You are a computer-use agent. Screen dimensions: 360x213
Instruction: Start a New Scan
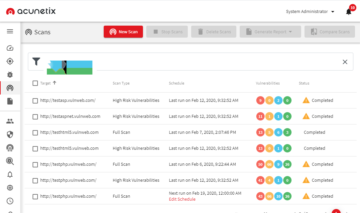(x=123, y=32)
